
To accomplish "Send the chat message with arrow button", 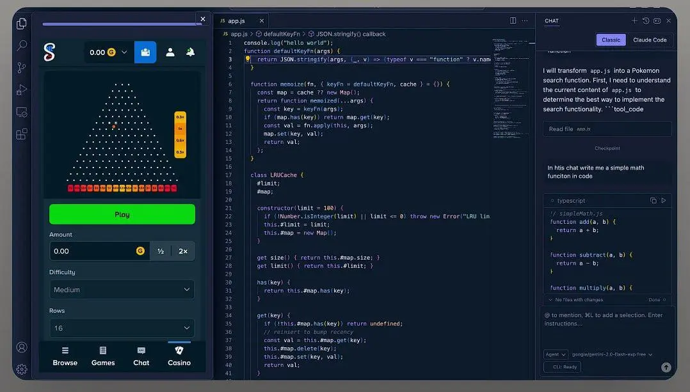I will (x=666, y=367).
